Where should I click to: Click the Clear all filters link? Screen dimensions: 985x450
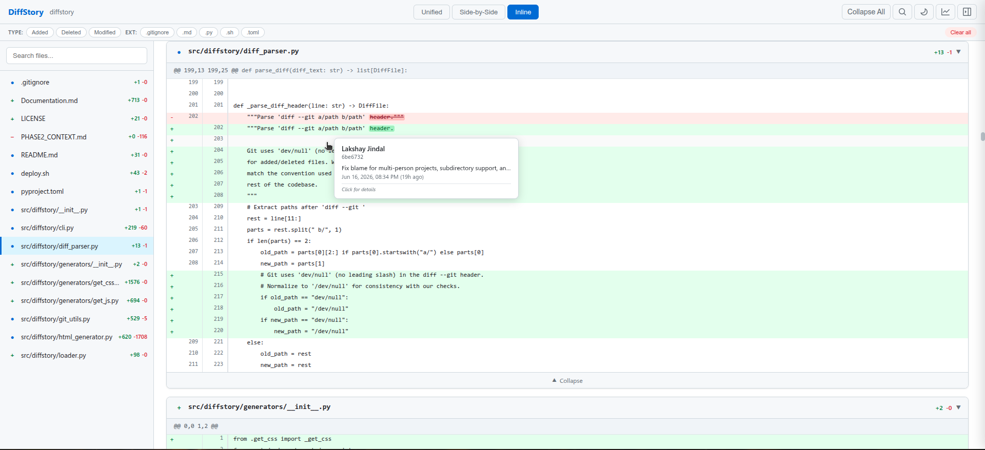click(x=960, y=32)
